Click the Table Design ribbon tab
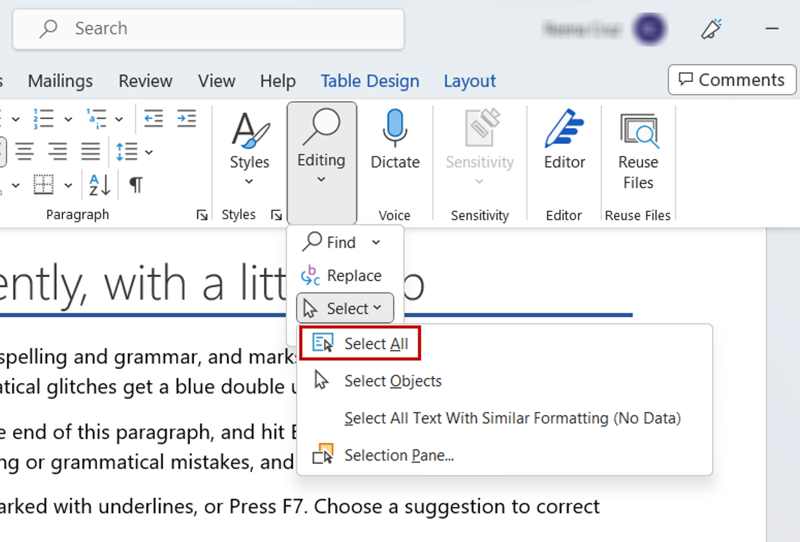Viewport: 800px width, 542px height. click(x=370, y=79)
